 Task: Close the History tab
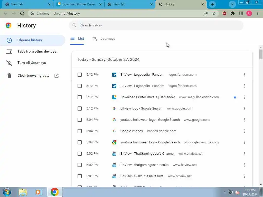203,4
